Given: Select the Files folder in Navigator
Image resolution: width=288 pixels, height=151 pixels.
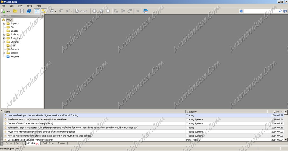Looking at the screenshot, I should 13,27.
